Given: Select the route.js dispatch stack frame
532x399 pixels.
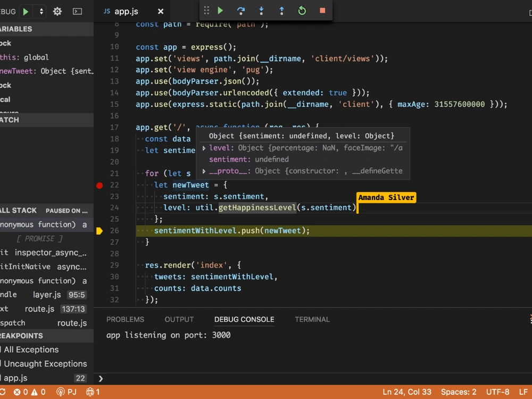Looking at the screenshot, I should 46,323.
